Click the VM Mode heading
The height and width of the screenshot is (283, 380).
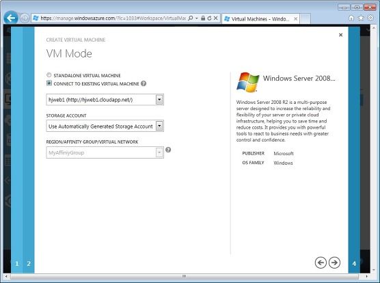(x=69, y=53)
